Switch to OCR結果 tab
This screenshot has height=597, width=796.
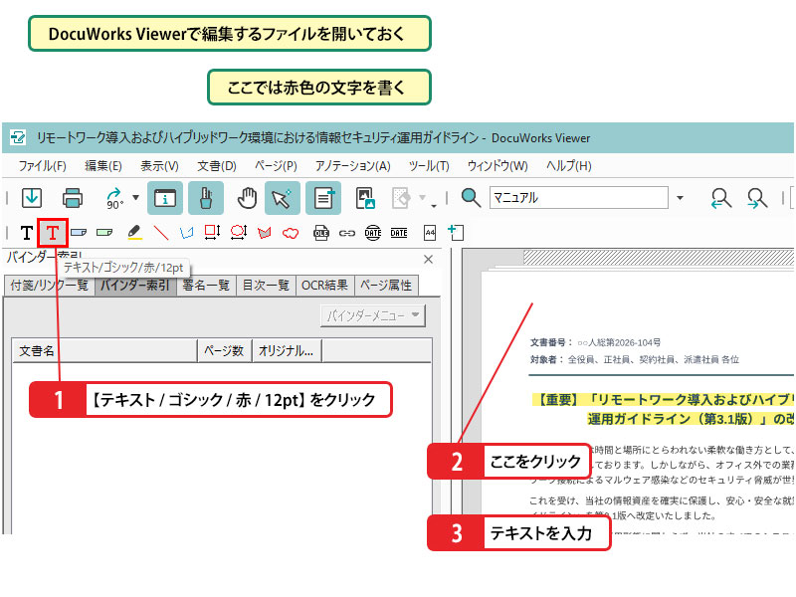(x=324, y=286)
